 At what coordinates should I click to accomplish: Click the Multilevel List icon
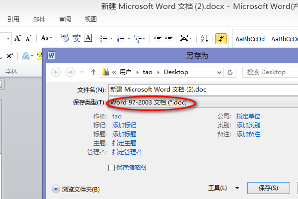click(139, 39)
